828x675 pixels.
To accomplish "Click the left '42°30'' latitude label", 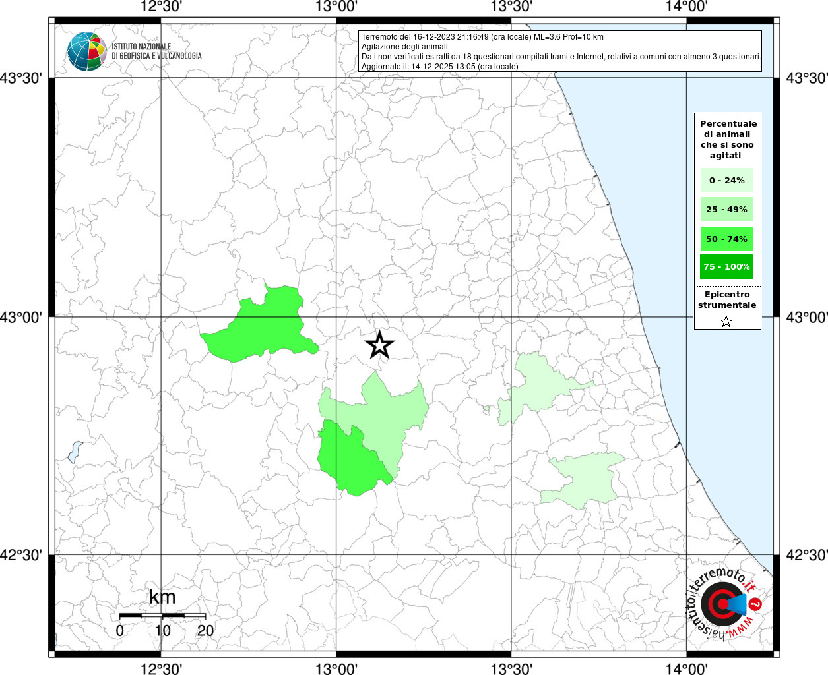I will pos(21,555).
